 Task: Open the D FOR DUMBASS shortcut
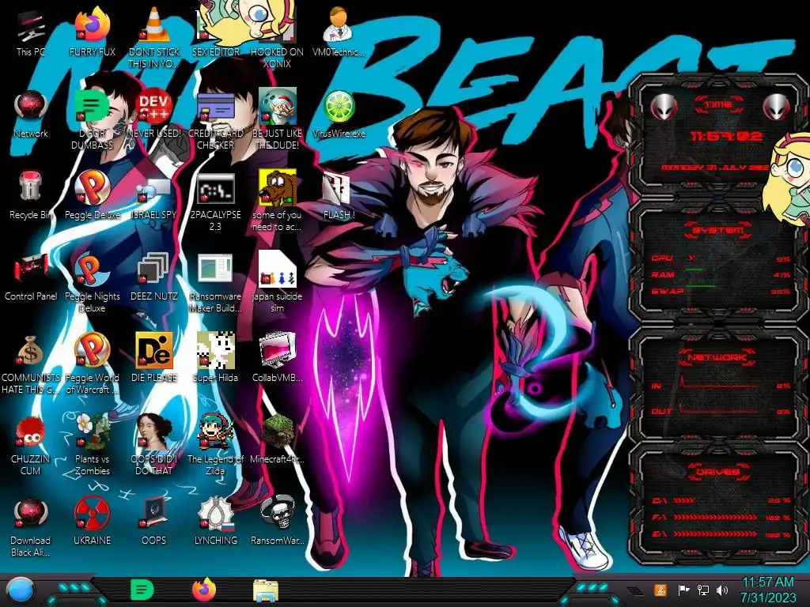[x=92, y=120]
